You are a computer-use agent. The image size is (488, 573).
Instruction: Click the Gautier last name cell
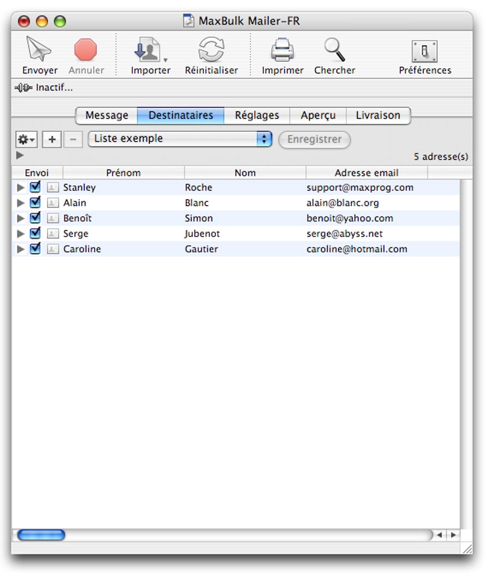[201, 249]
